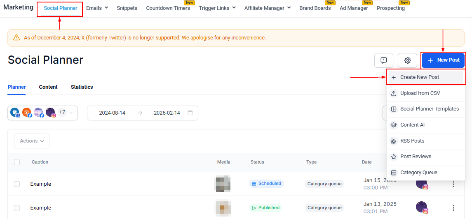This screenshot has width=472, height=219.
Task: Expand the Actions dropdown
Action: click(x=32, y=141)
